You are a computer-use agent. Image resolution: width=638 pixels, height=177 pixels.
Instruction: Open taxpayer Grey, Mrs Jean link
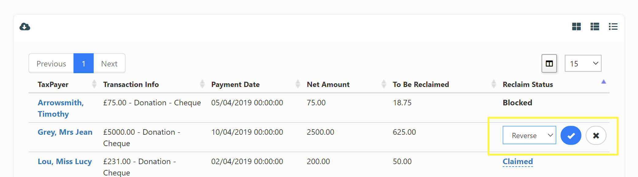click(x=65, y=132)
